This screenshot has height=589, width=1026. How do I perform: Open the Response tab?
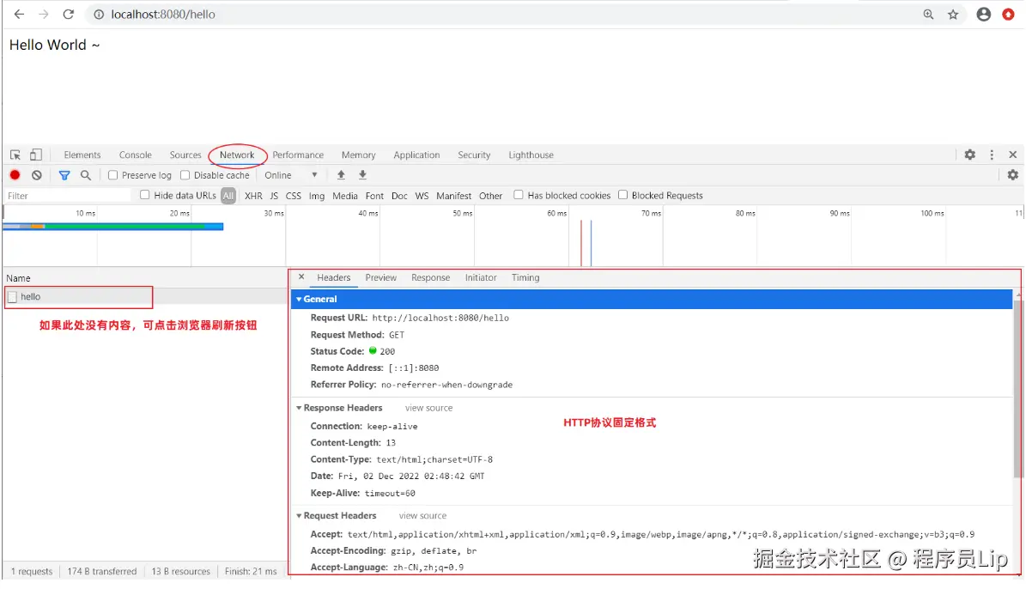coord(430,277)
